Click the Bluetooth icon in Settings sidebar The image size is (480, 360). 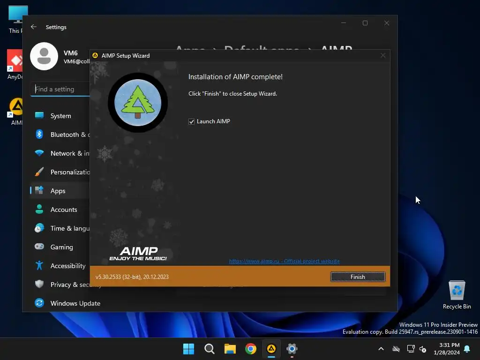coord(39,134)
